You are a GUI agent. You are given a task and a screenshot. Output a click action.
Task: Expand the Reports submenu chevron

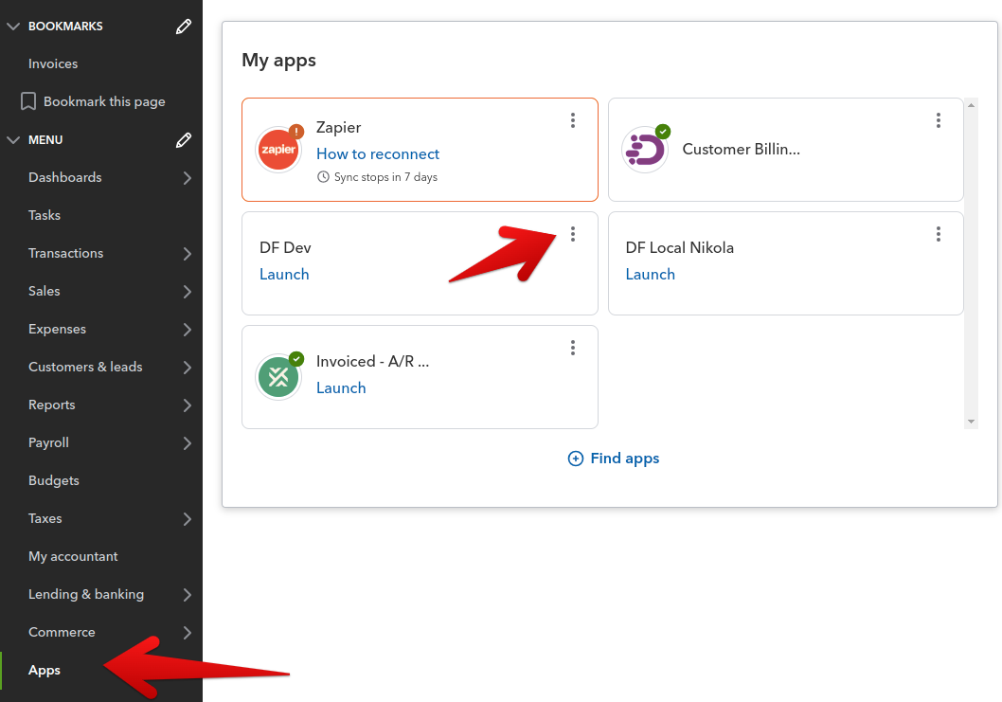pos(187,405)
